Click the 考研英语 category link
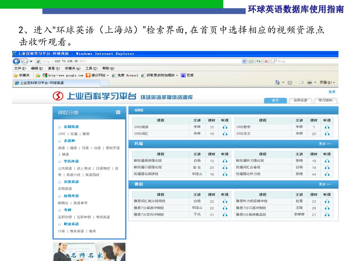348x261 pixels. 103,217
